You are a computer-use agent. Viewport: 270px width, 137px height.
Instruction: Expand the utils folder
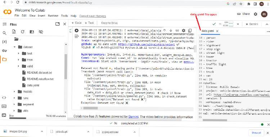14,111
